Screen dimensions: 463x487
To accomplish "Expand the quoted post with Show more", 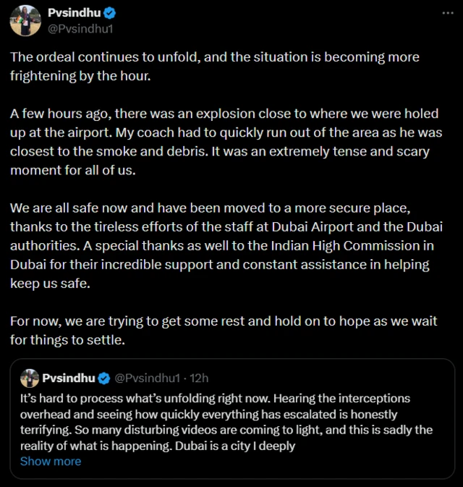I will click(51, 461).
